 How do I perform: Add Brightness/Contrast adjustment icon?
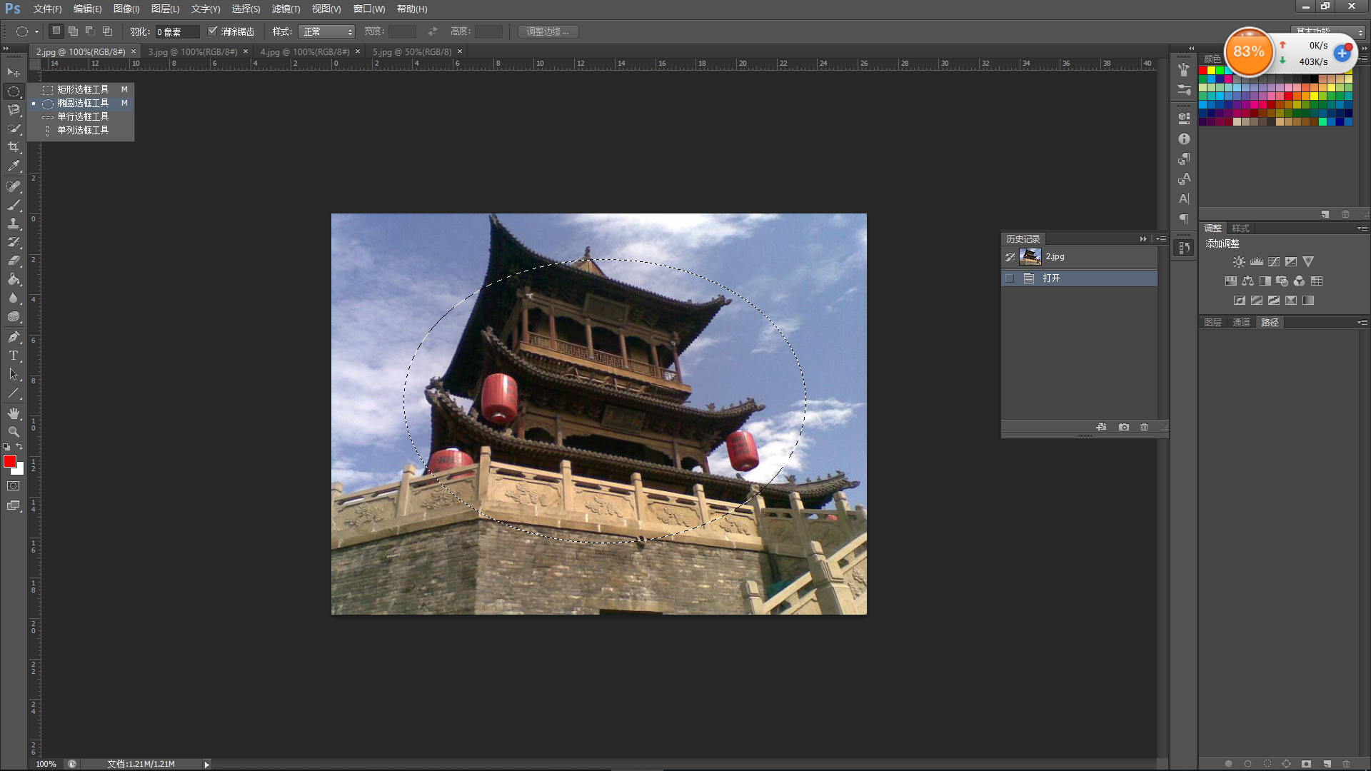(x=1239, y=262)
